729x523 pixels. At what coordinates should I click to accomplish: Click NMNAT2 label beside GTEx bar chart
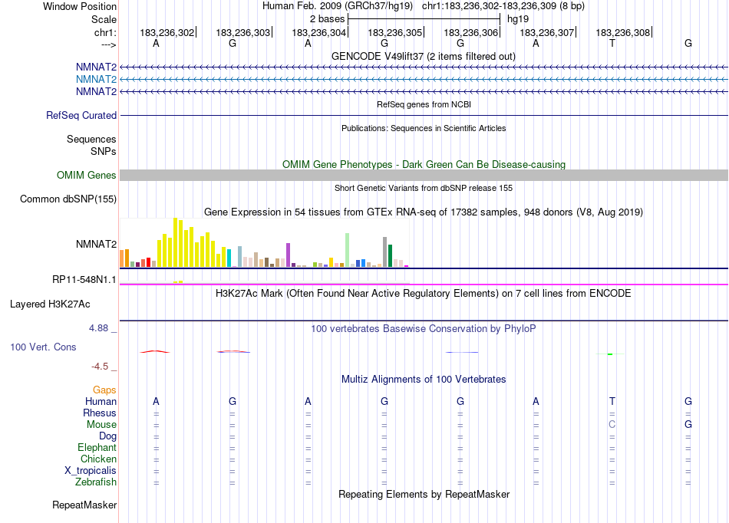coord(96,244)
